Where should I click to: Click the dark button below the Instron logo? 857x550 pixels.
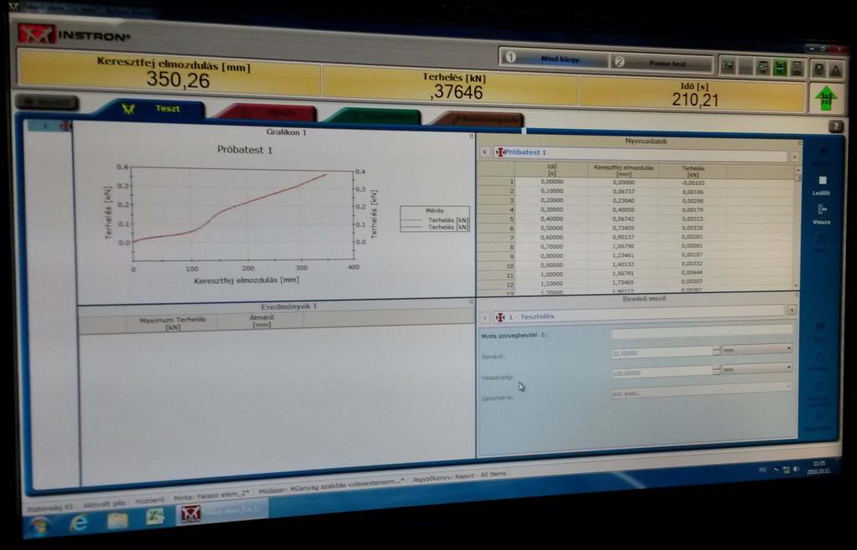click(x=46, y=102)
